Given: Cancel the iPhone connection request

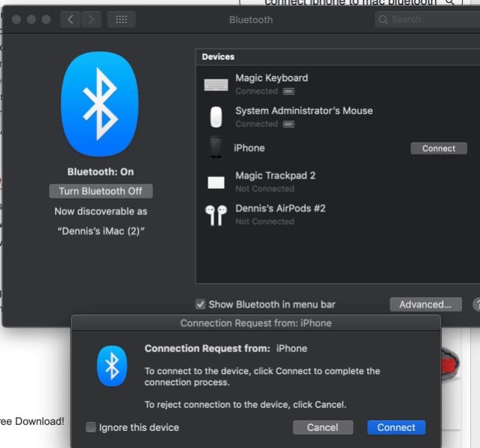Looking at the screenshot, I should pos(322,428).
